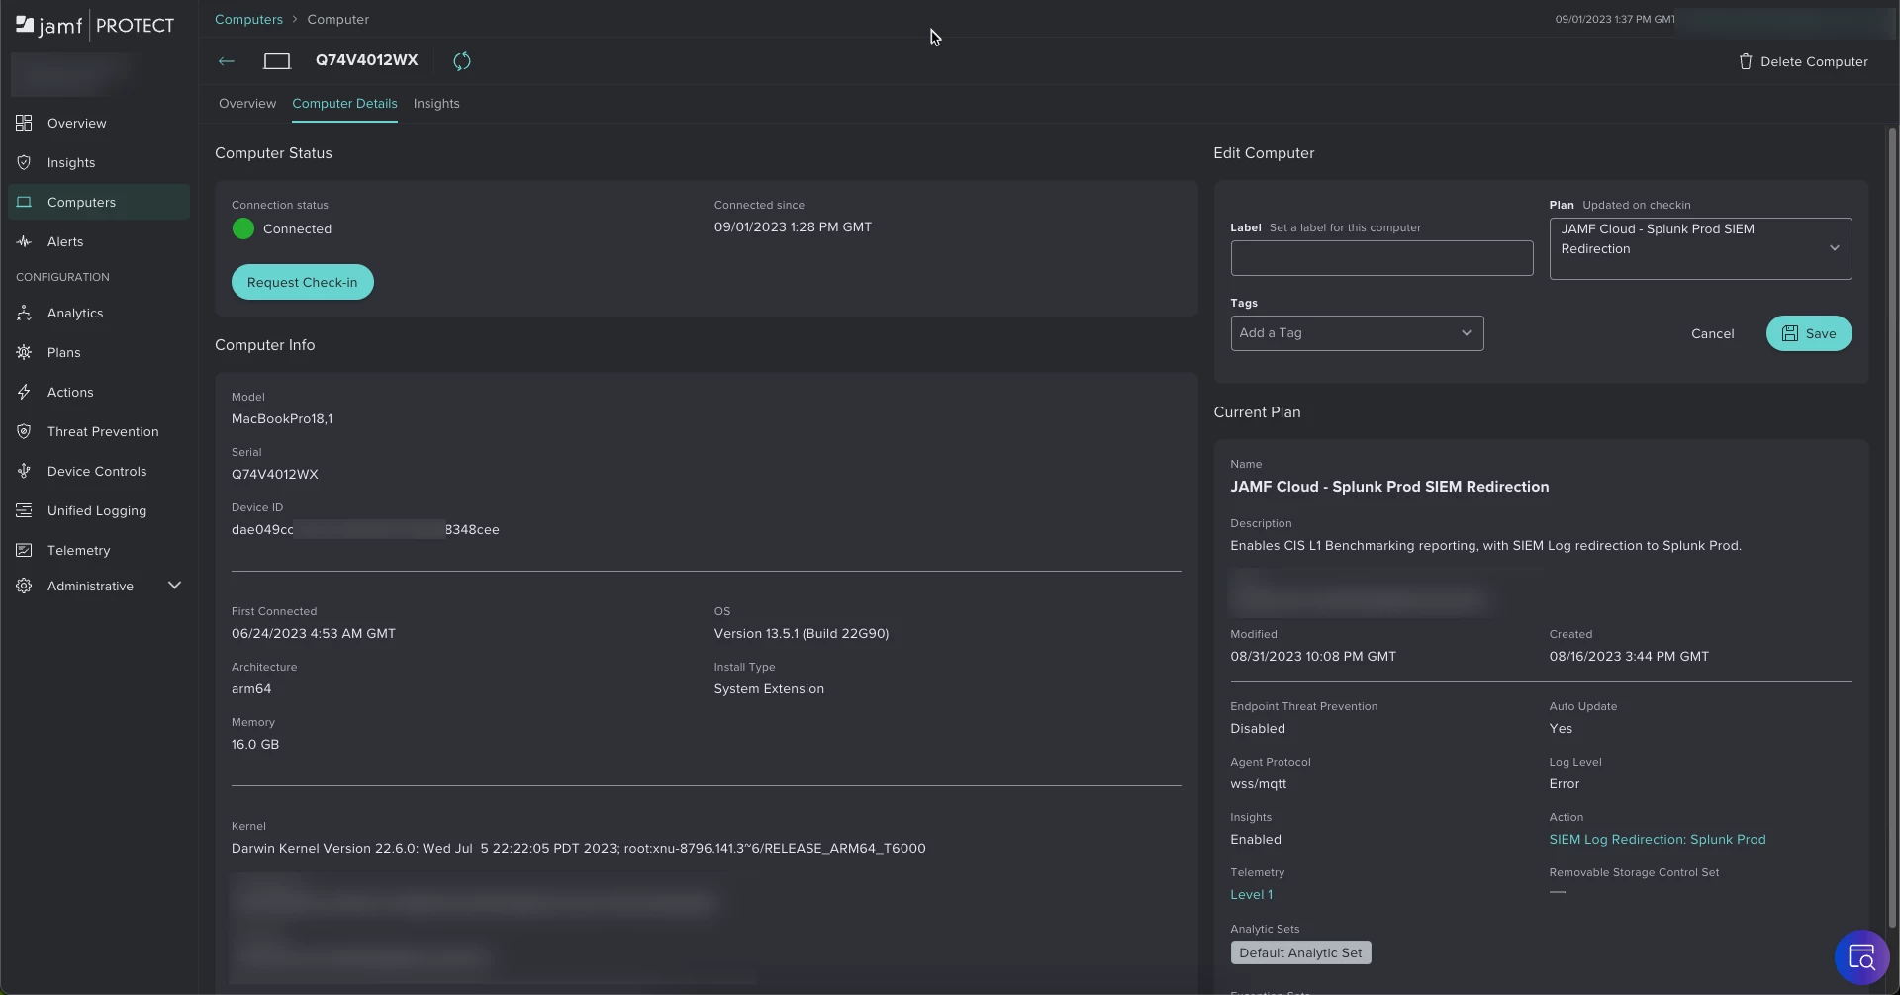Open Overview in the sidebar

click(x=99, y=123)
